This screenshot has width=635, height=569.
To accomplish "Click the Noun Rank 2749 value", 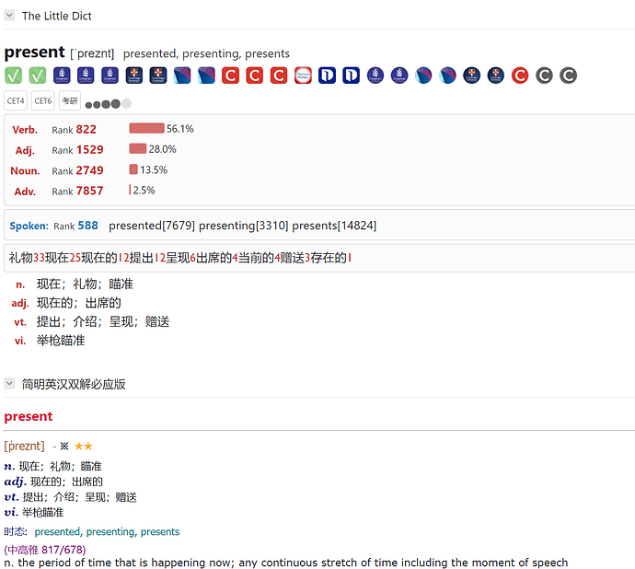I will click(x=89, y=170).
